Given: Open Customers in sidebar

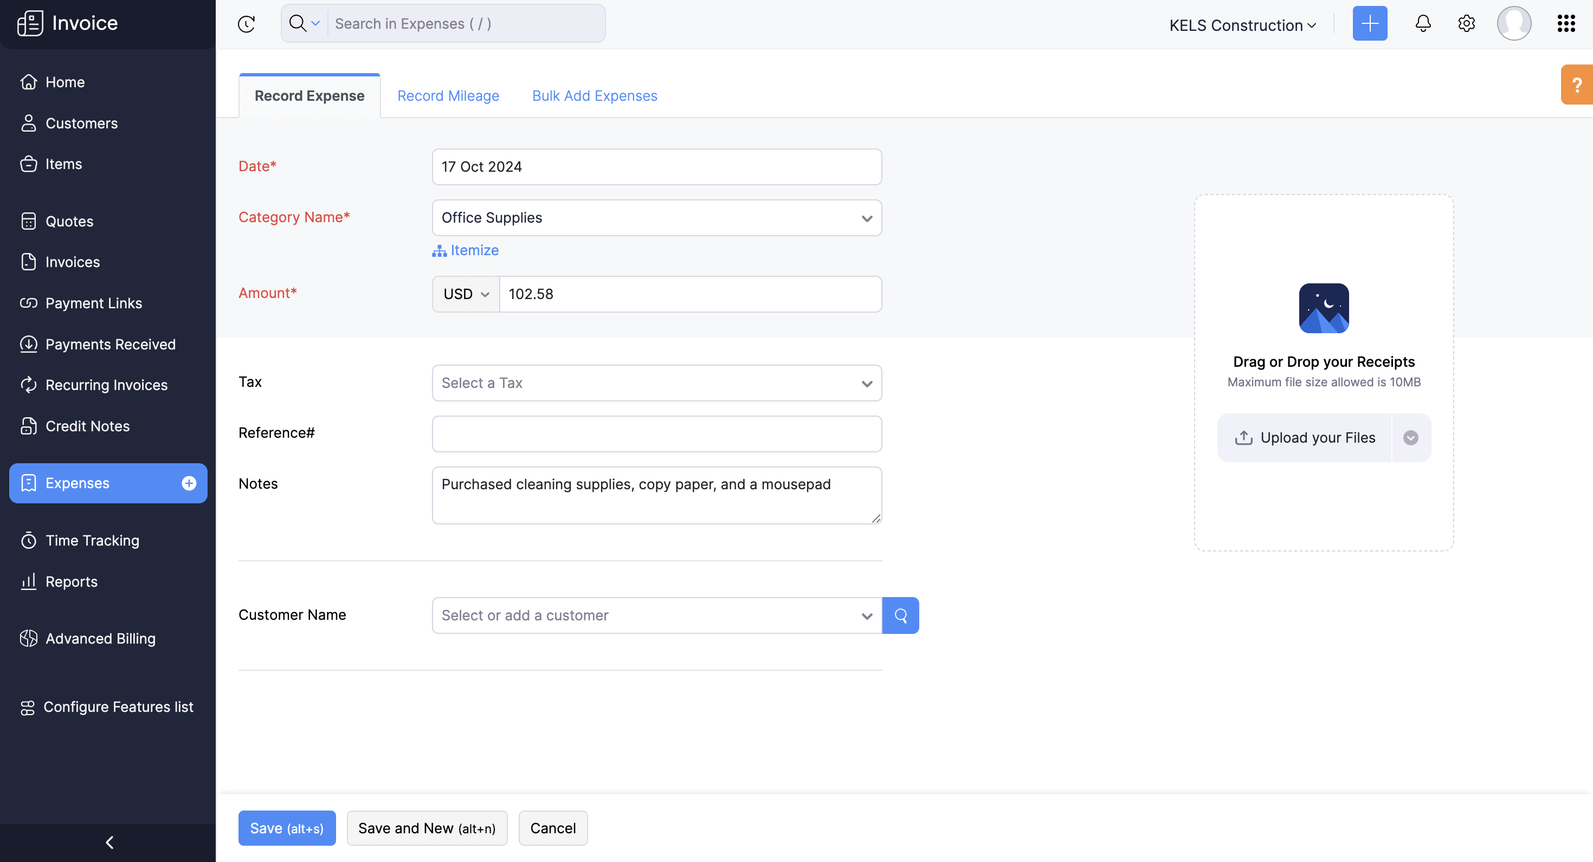Looking at the screenshot, I should click(108, 123).
